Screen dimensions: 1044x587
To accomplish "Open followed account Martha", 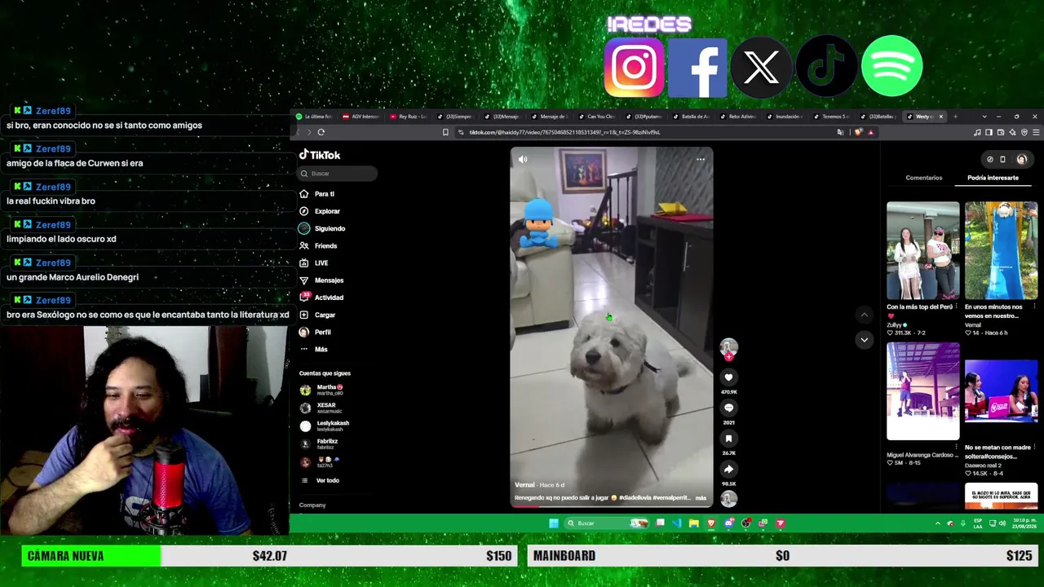I will point(321,390).
